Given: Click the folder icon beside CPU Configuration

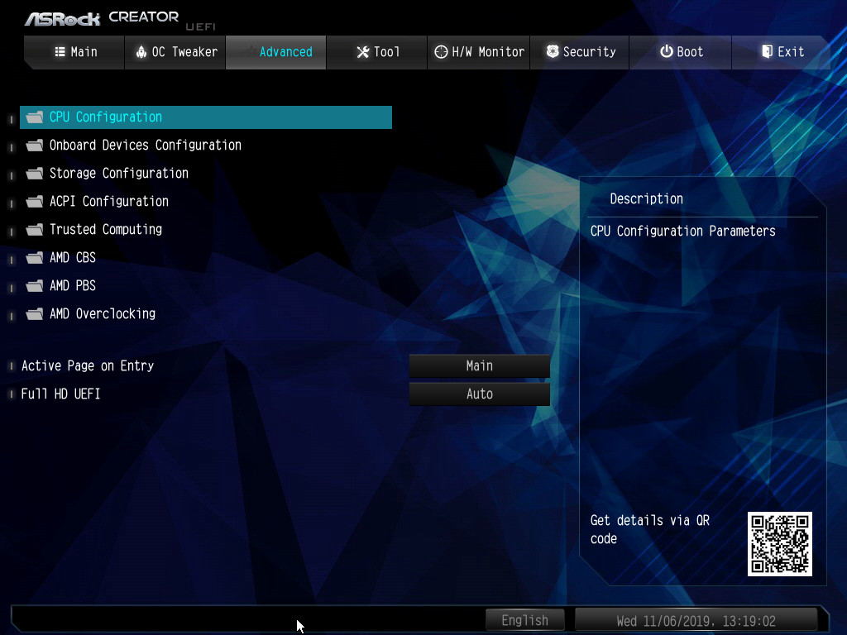Looking at the screenshot, I should [x=34, y=117].
